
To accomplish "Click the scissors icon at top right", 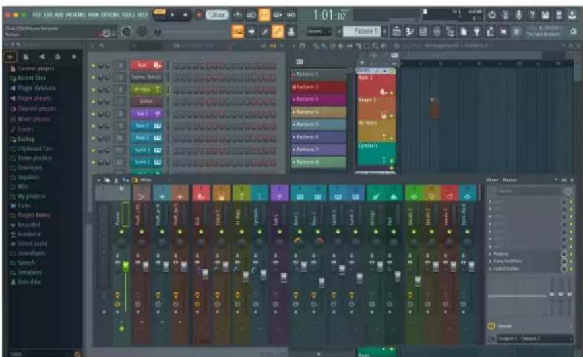I will coord(505,15).
